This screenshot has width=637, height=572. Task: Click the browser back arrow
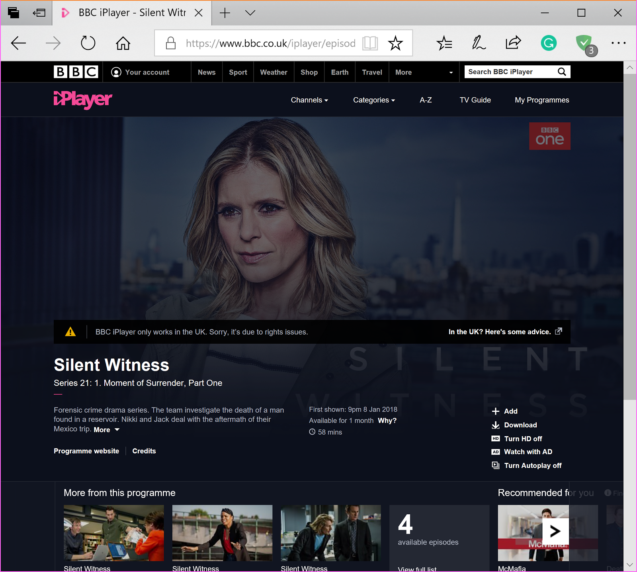click(18, 43)
